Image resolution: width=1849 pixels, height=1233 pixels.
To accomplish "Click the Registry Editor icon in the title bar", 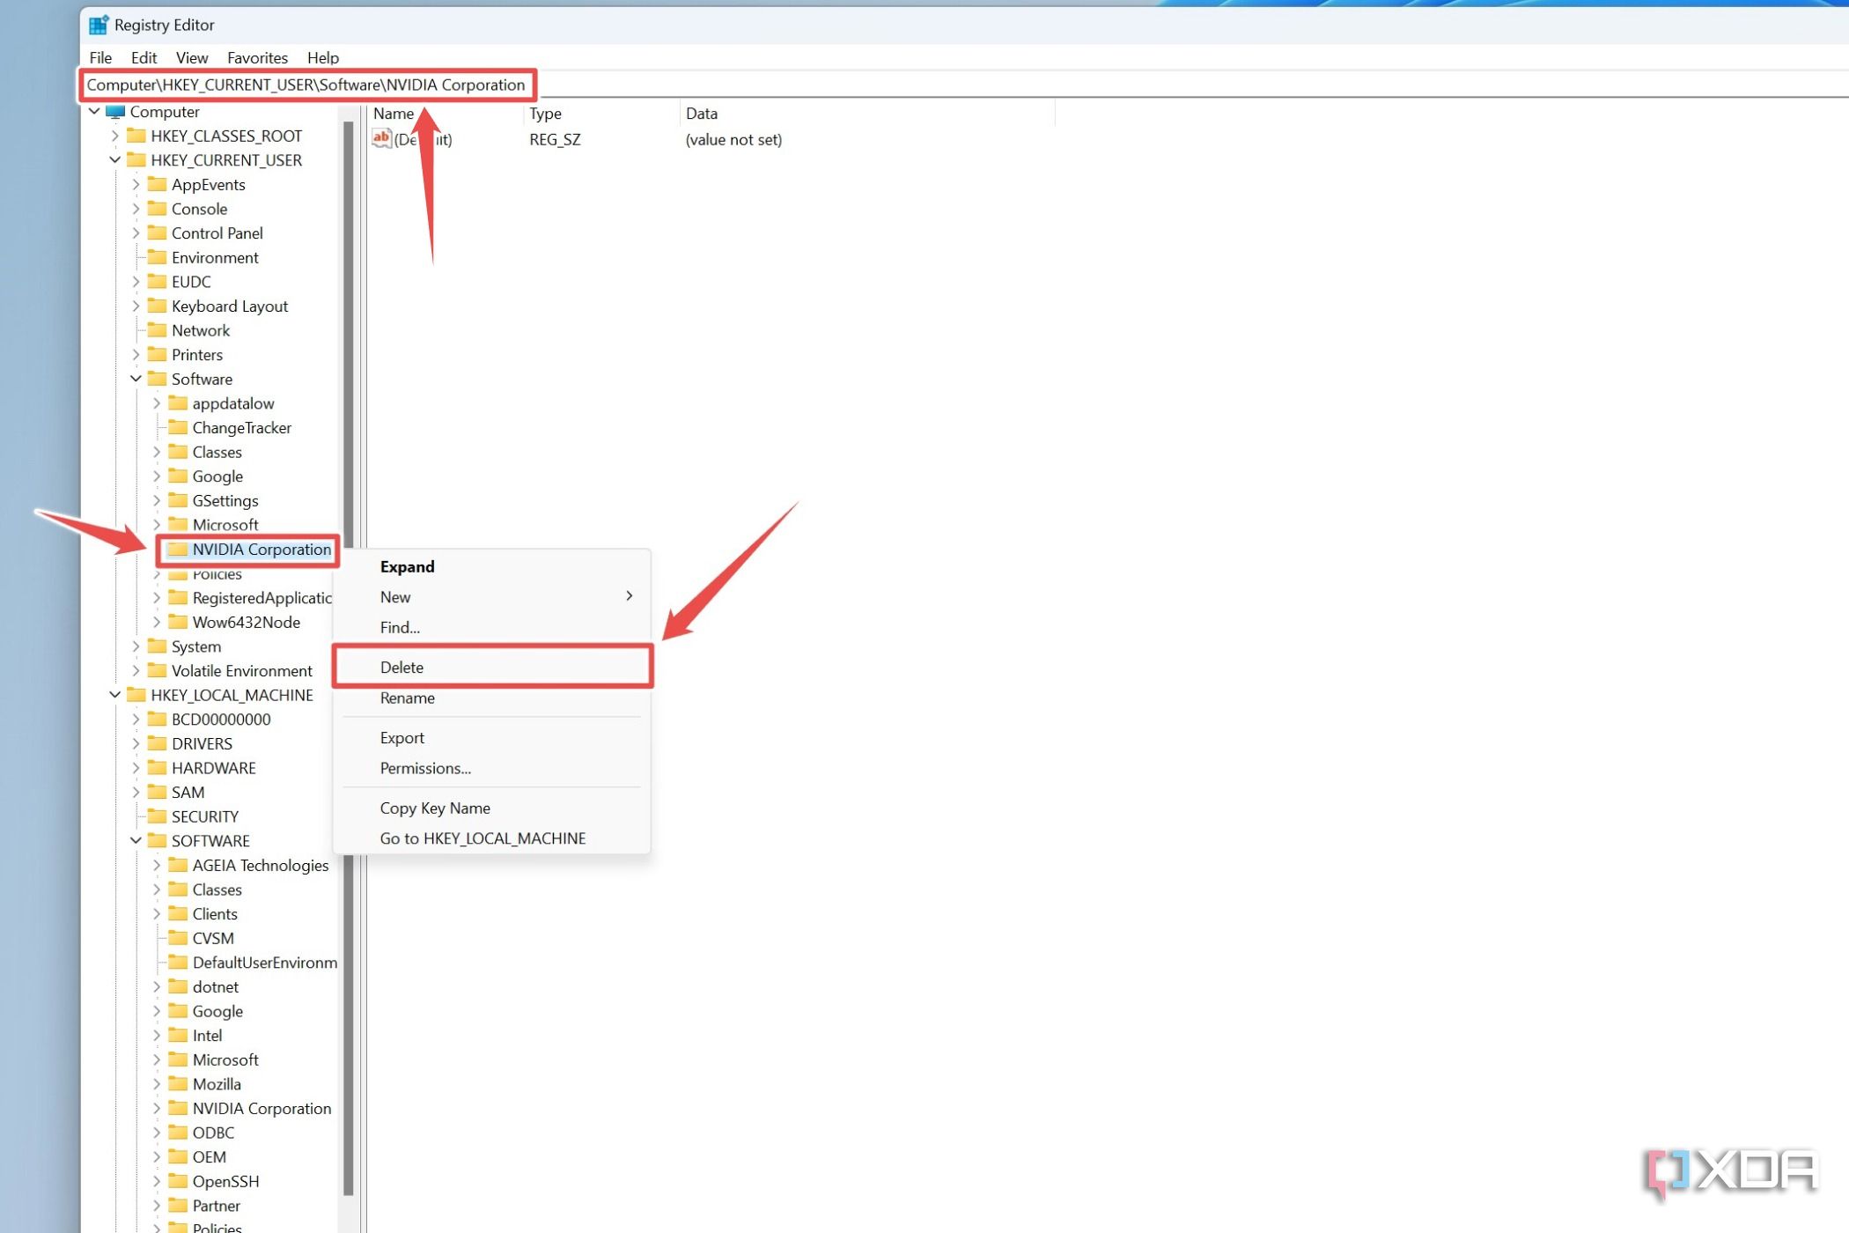I will 99,25.
